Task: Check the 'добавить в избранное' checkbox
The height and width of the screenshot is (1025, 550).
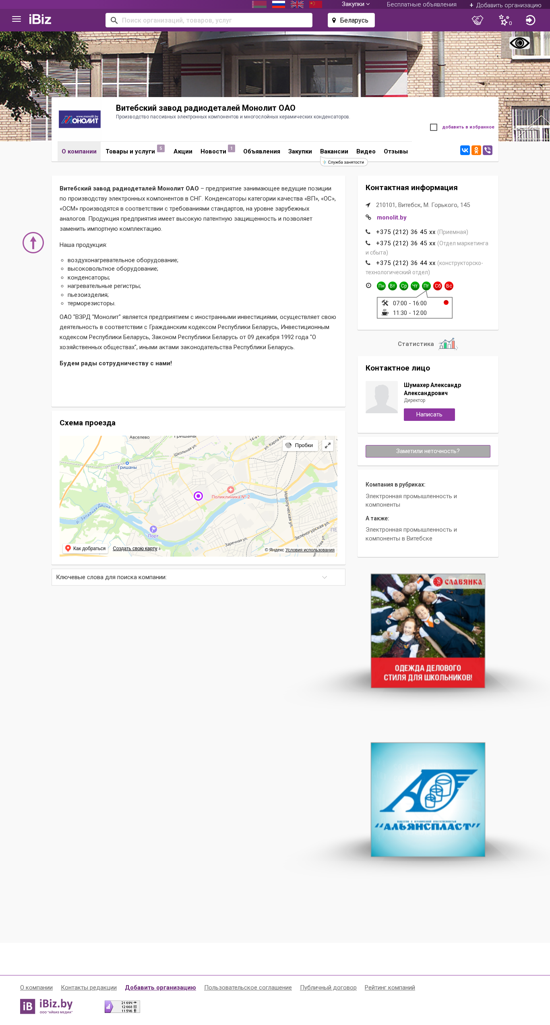Action: 434,127
